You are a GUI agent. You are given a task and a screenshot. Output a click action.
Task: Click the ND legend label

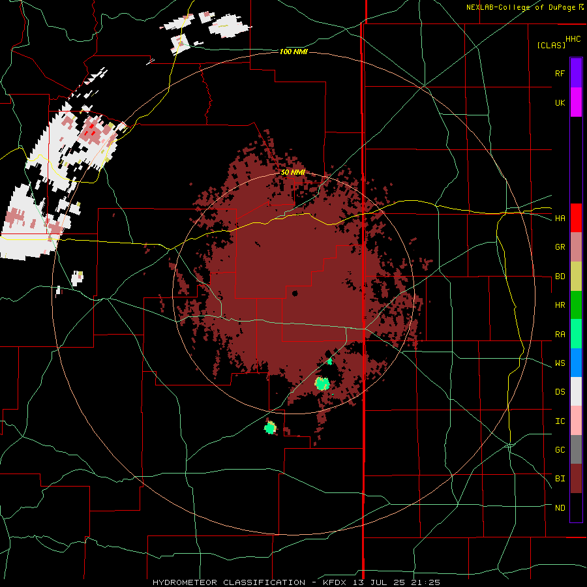(560, 508)
